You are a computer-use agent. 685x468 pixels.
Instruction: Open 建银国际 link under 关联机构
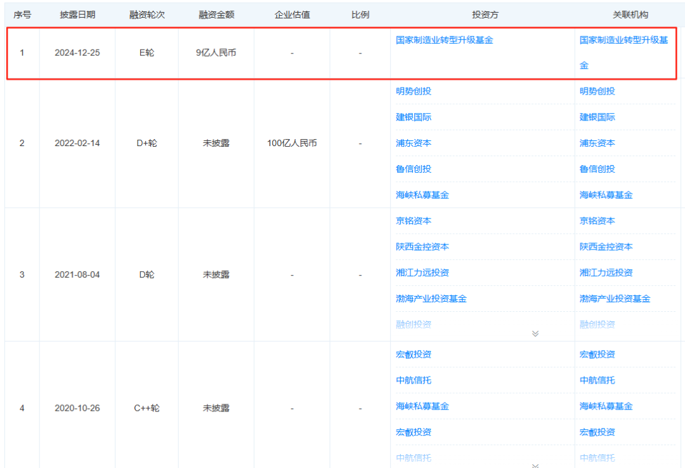tap(597, 117)
